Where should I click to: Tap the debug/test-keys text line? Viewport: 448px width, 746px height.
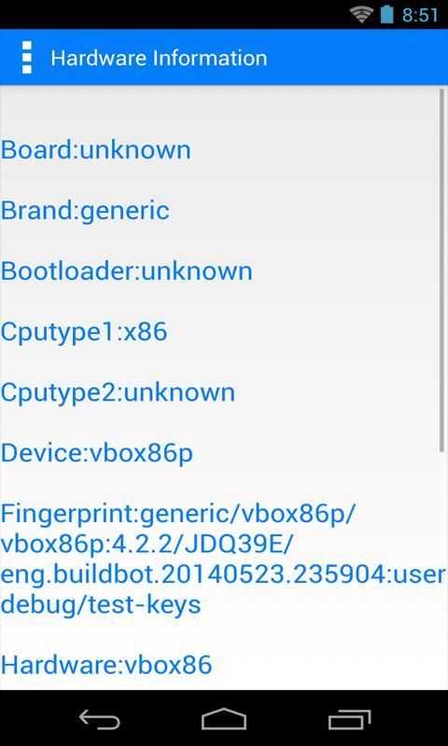tap(101, 605)
